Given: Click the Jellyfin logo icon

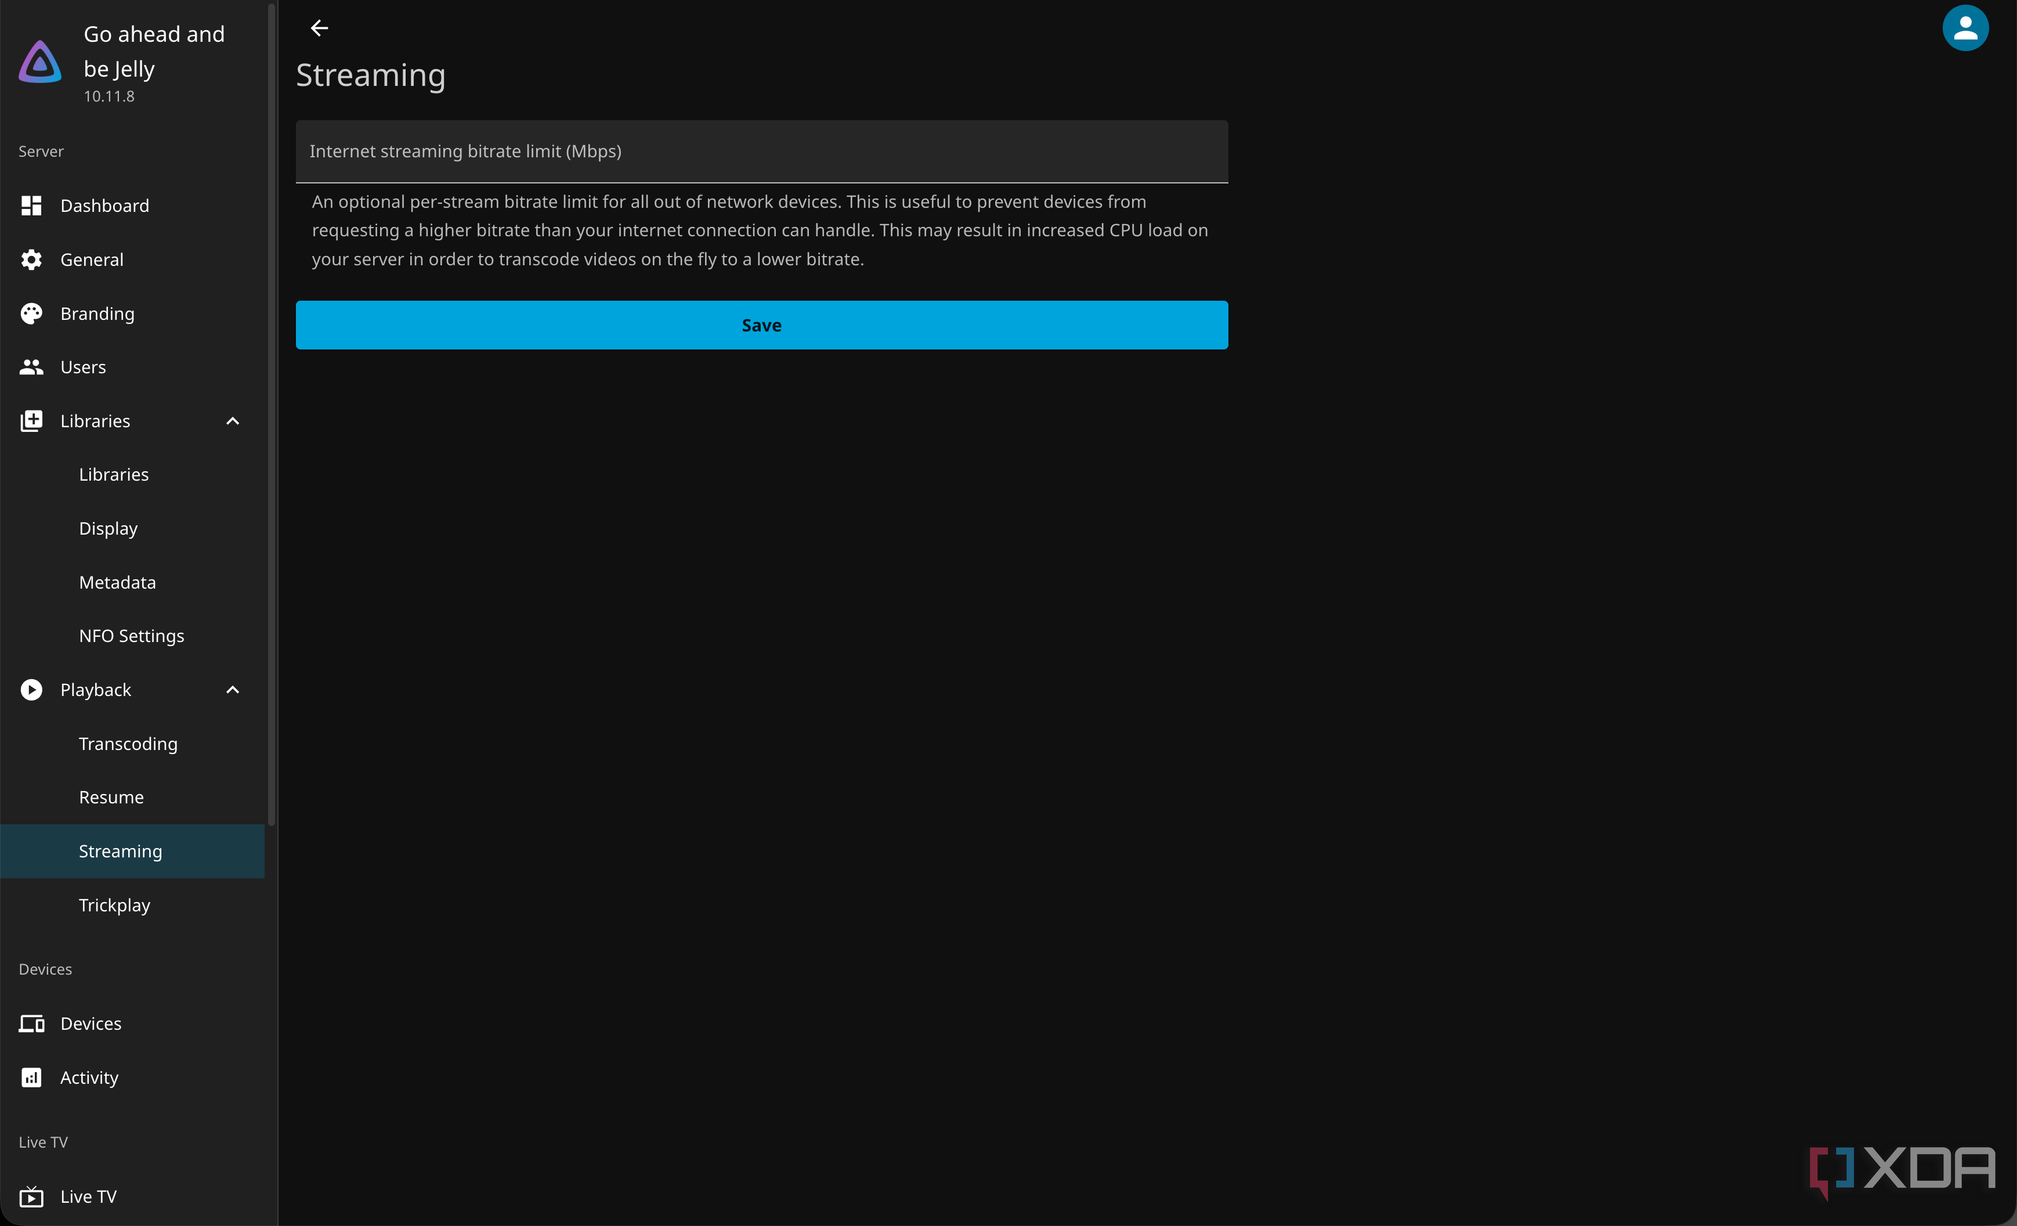Looking at the screenshot, I should pos(40,62).
